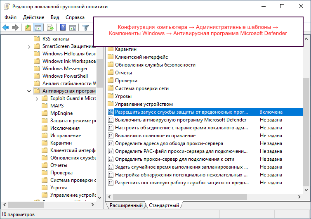Select Проверка folder in the left tree

pyautogui.click(x=61, y=173)
